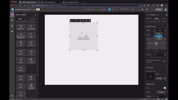Lock position of selected widget
The image size is (178, 100).
coord(80,21)
